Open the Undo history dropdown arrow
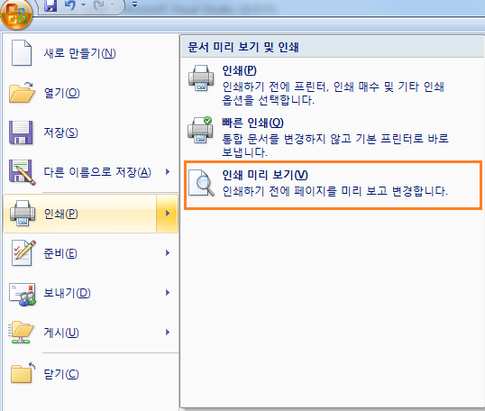The height and width of the screenshot is (411, 485). (x=83, y=5)
